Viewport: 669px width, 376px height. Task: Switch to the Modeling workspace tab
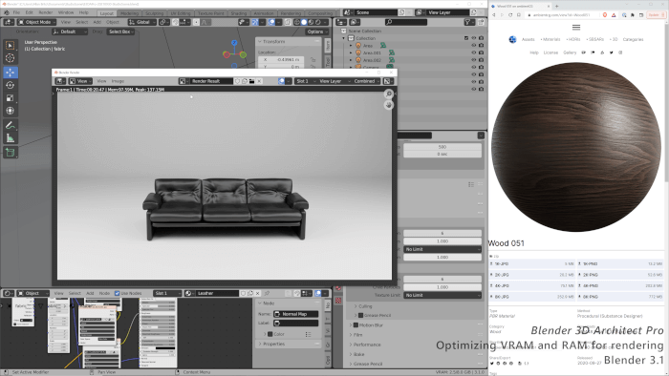tap(129, 13)
